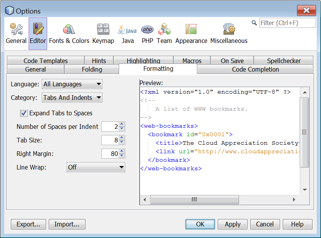Switch to the Code Completion tab
321x238 pixels.
[x=255, y=69]
